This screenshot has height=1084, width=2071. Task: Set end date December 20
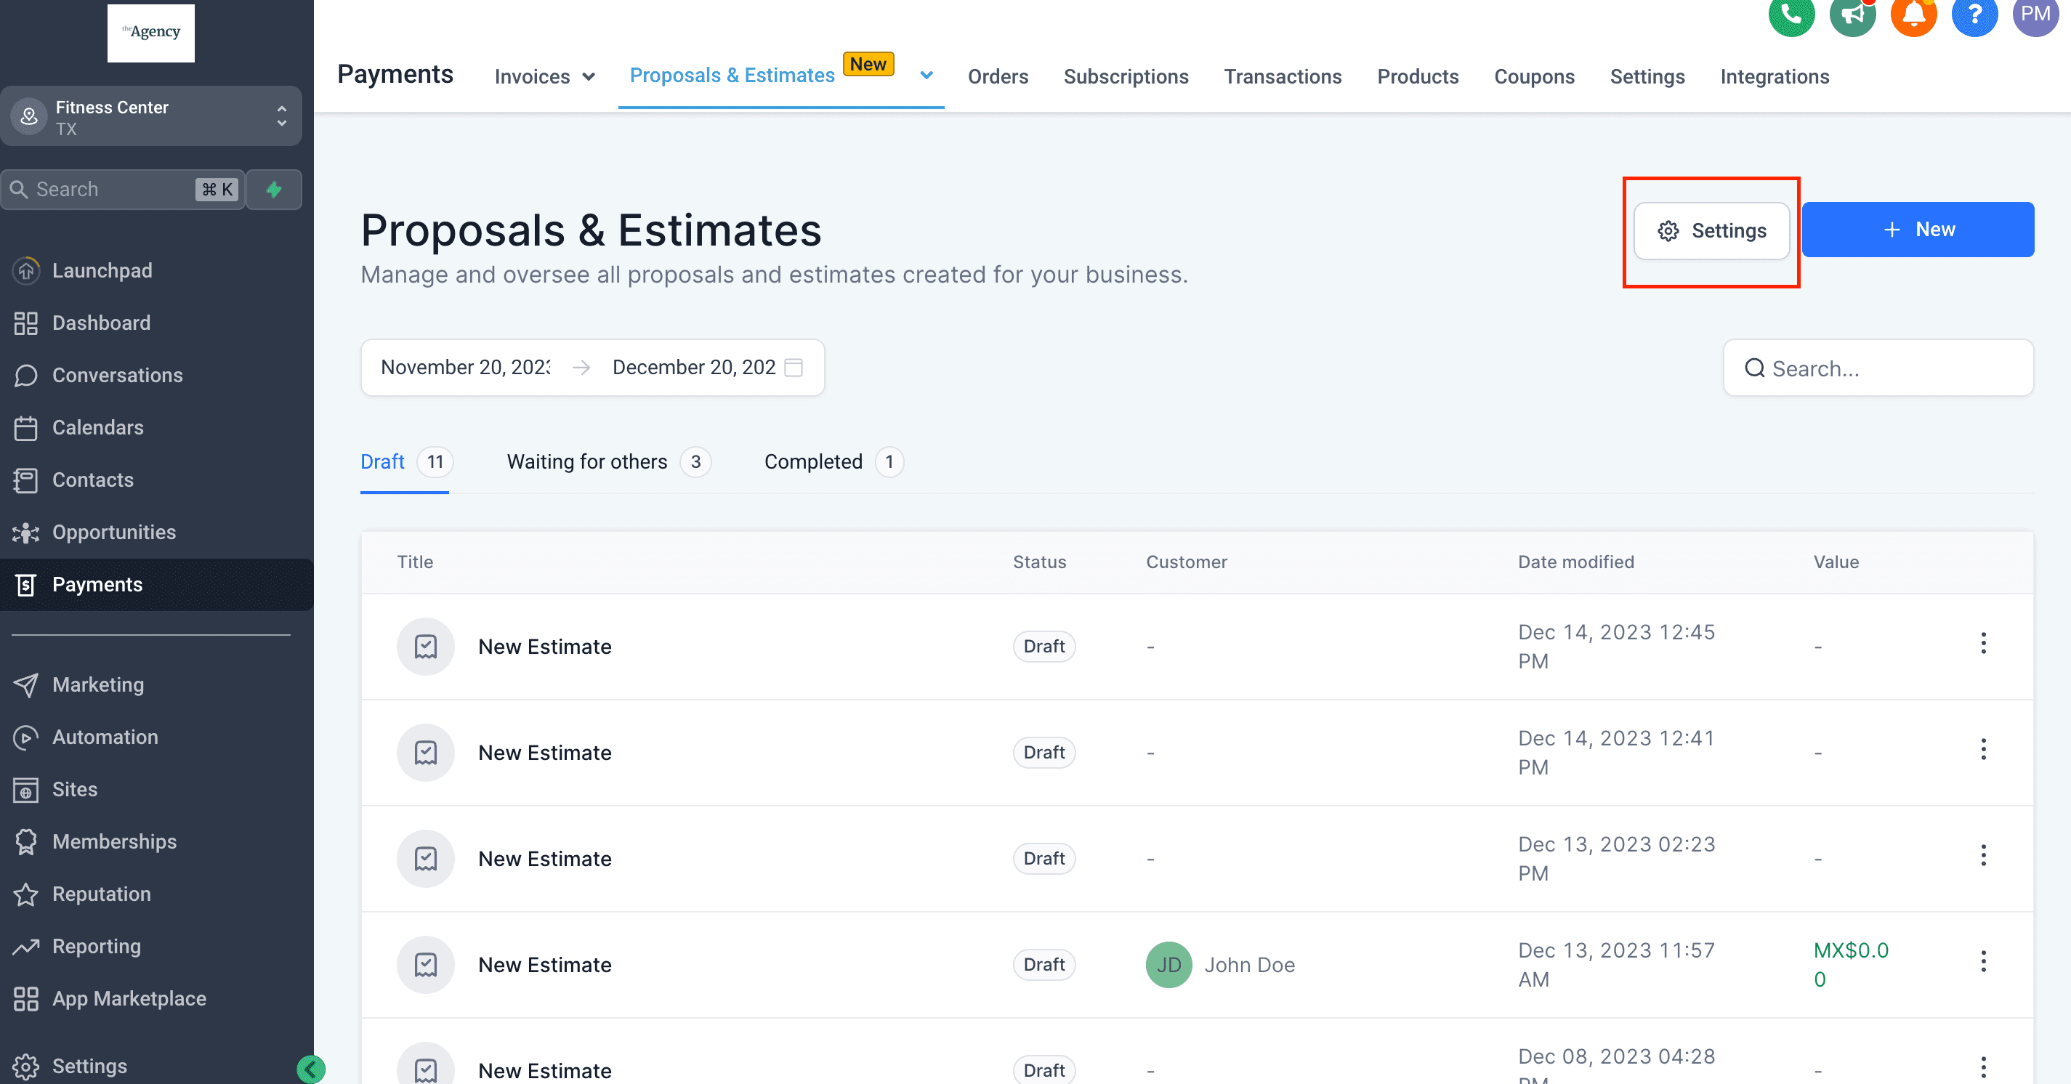694,367
